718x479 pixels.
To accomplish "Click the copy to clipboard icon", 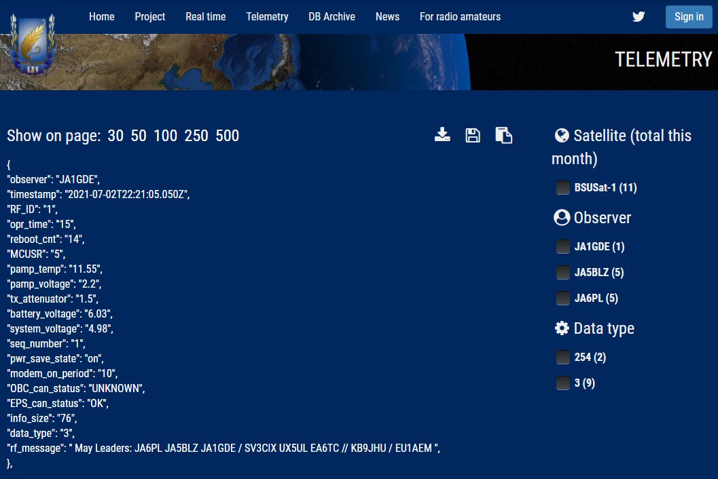I will tap(504, 136).
